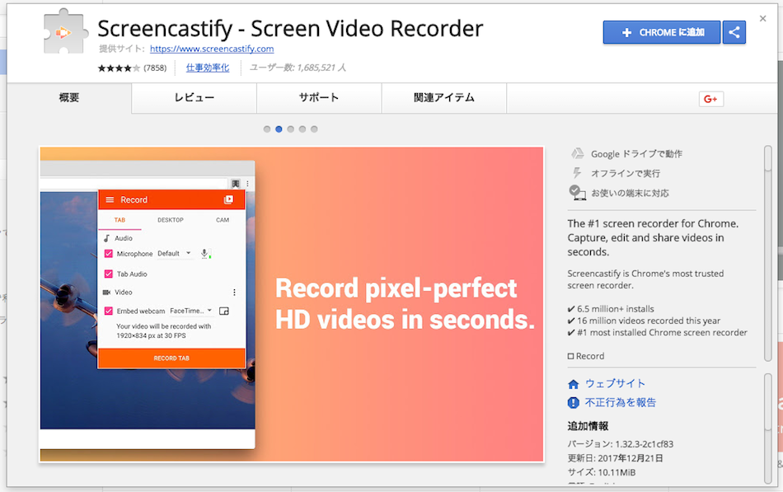Select the first carousel dot

click(x=267, y=129)
